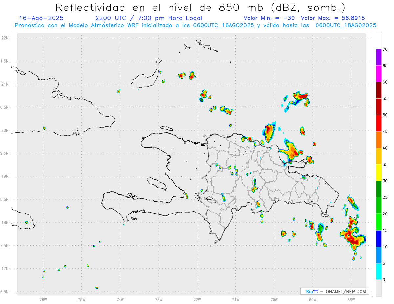Click the colorbar tick label '45'
Screen dimensions: 394x304
[x=385, y=132]
